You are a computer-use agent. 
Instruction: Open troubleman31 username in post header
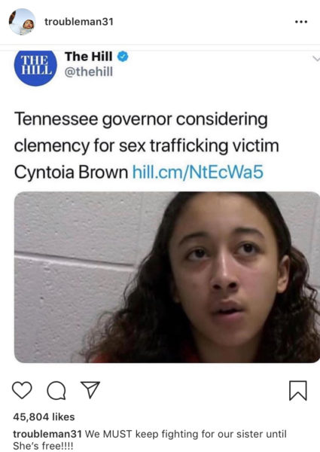79,22
